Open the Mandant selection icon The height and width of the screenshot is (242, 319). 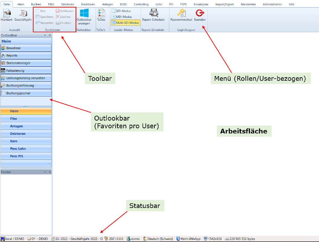(x=7, y=14)
